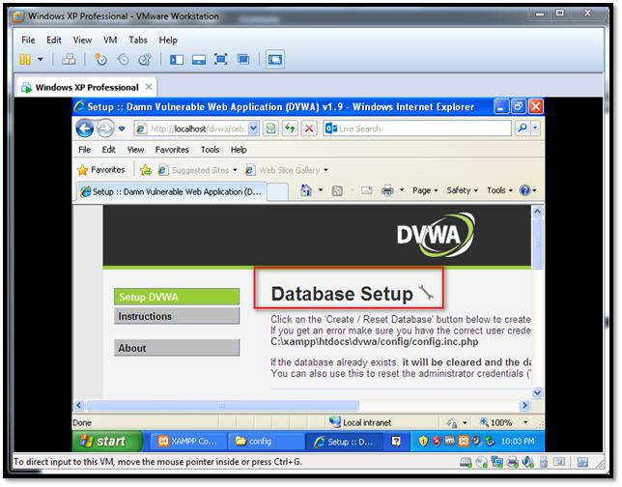Expand the IE Page menu dropdown
The width and height of the screenshot is (622, 487).
click(x=425, y=190)
